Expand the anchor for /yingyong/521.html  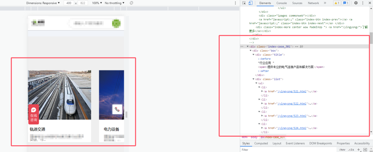click(262, 91)
